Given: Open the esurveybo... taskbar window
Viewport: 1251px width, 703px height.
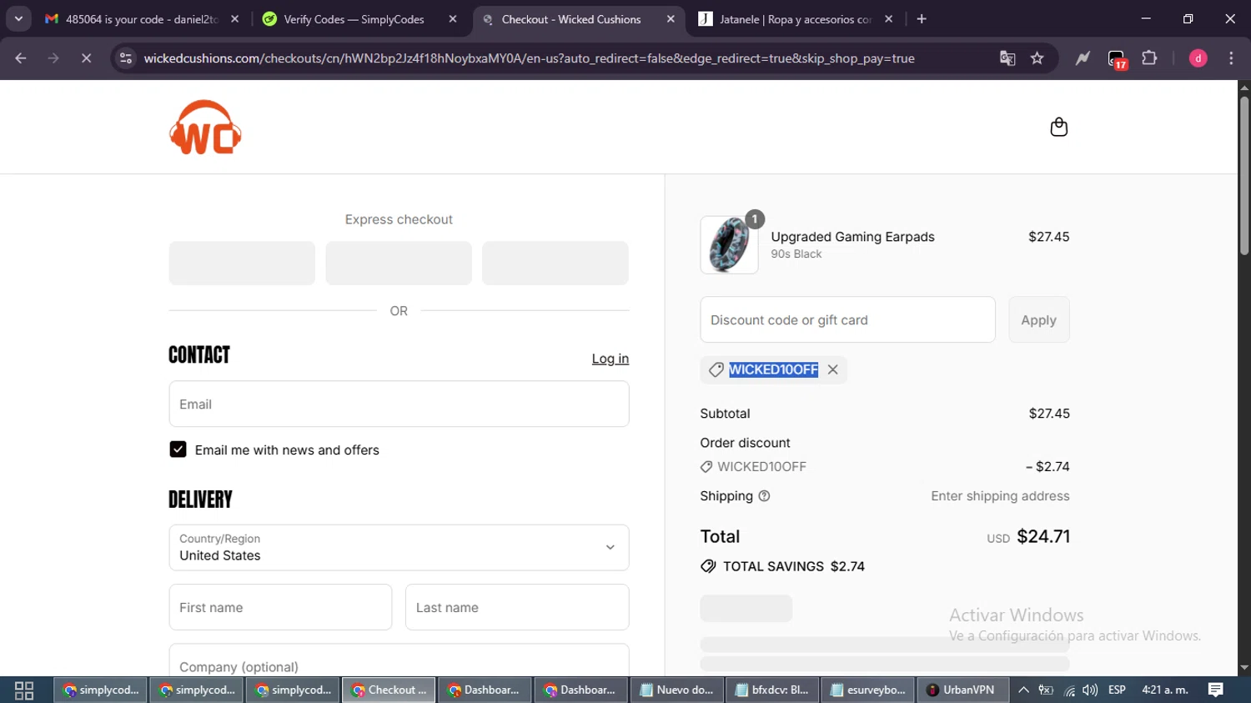Looking at the screenshot, I should point(868,690).
